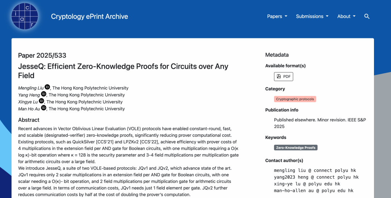Expand the About dropdown menu
This screenshot has width=391, height=198.
[x=346, y=16]
